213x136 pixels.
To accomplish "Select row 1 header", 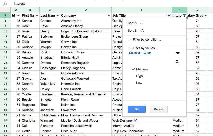I will (5, 15).
